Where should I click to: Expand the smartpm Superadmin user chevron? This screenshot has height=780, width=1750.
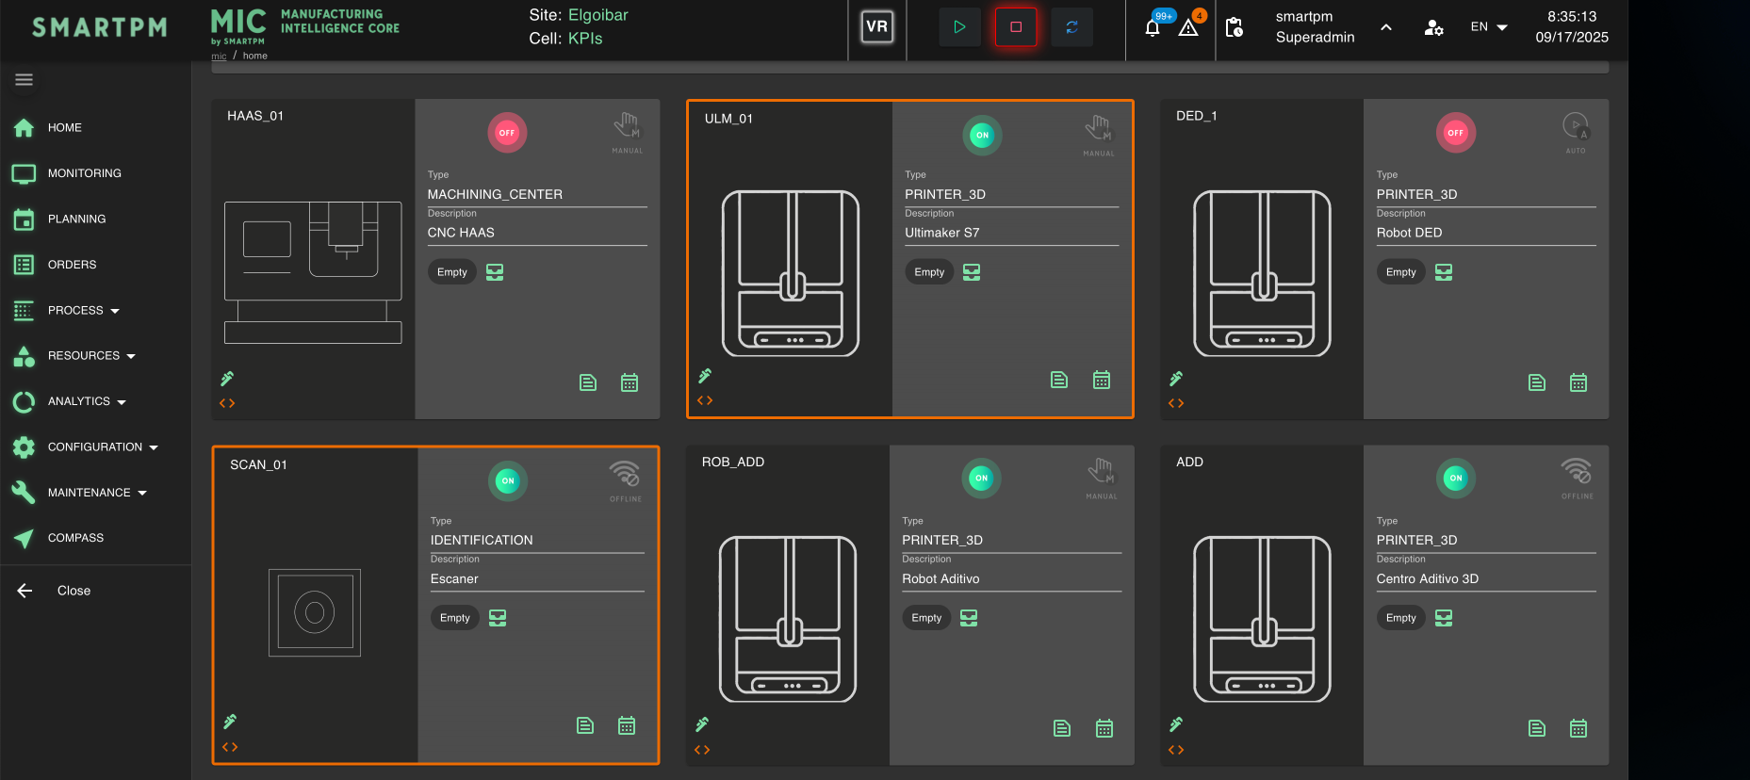[x=1386, y=26]
